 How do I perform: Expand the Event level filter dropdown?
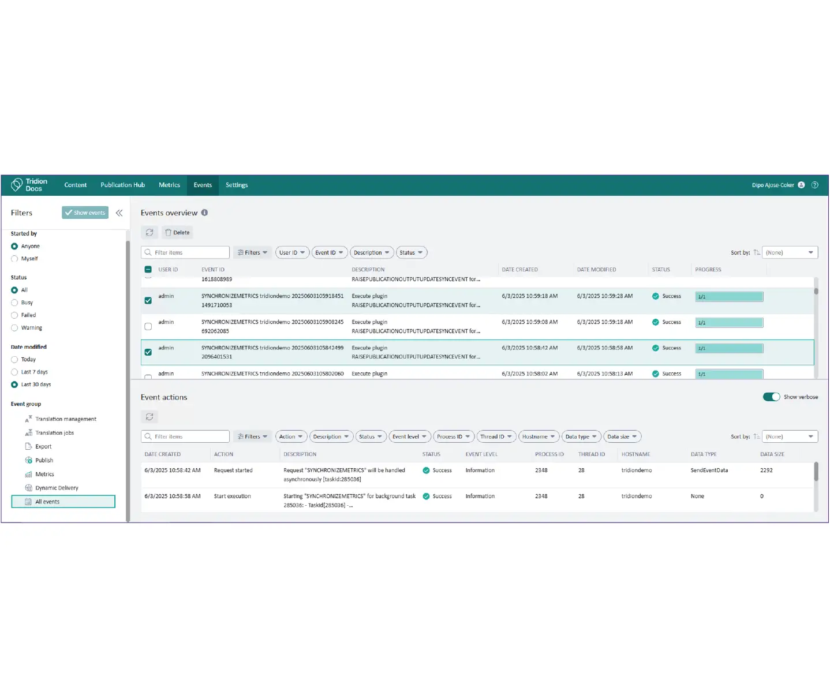[409, 437]
